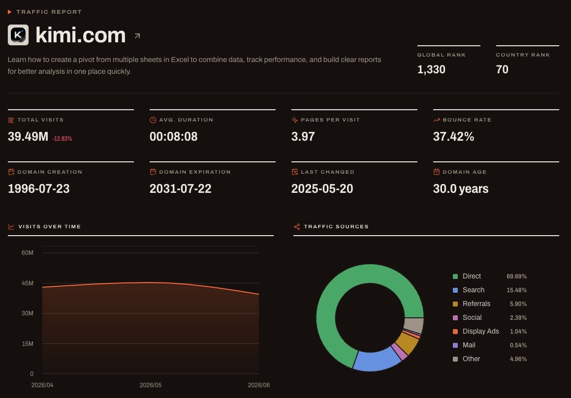The width and height of the screenshot is (571, 398).
Task: Click the Referrals legend entry
Action: [x=490, y=304]
